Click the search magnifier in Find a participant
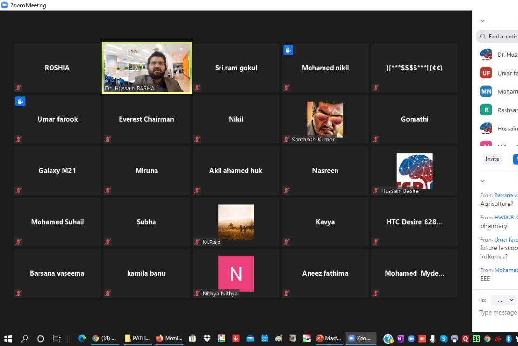This screenshot has width=518, height=346. click(x=482, y=37)
